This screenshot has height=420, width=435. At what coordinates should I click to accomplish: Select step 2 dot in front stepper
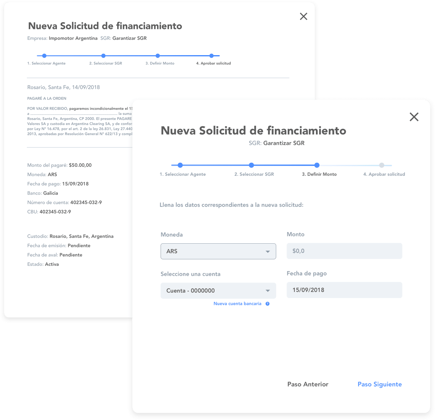click(x=252, y=165)
